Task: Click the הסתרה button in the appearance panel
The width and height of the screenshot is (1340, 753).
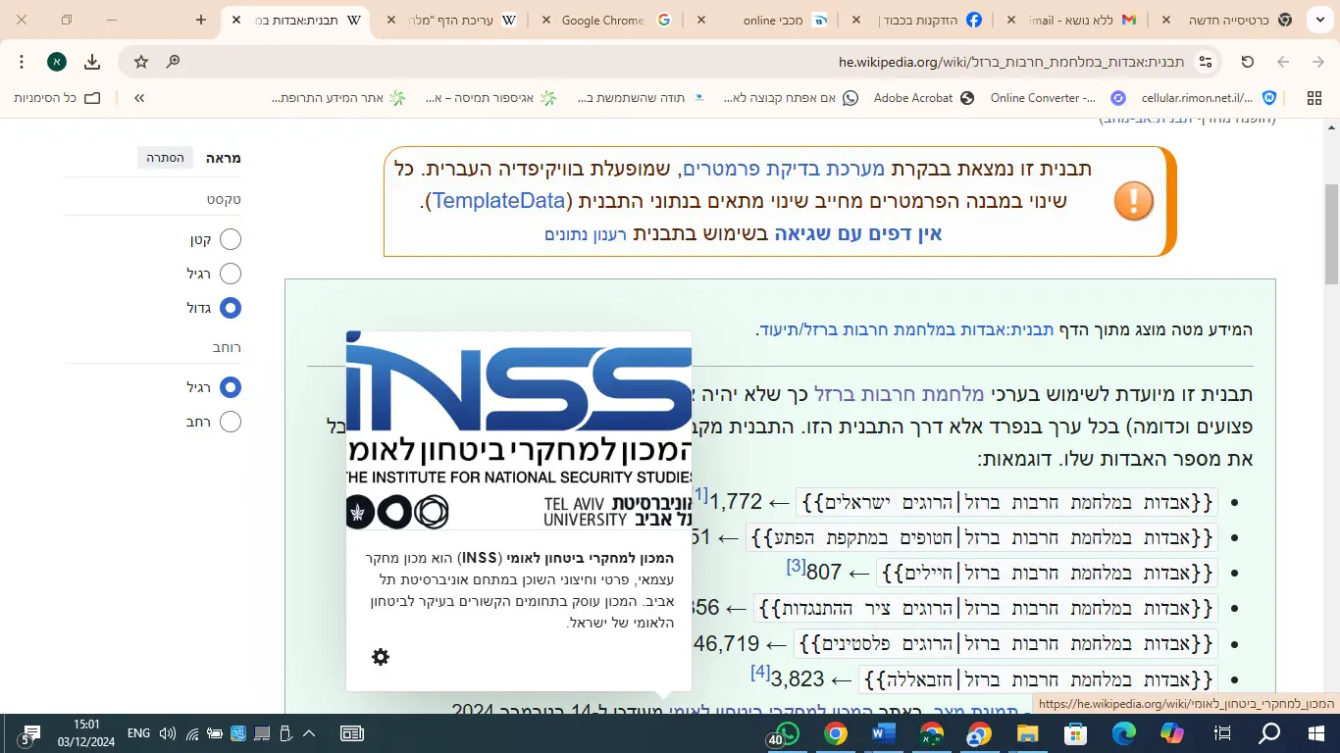Action: 166,158
